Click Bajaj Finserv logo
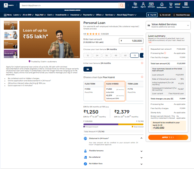The height and width of the screenshot is (169, 194). (9, 5)
